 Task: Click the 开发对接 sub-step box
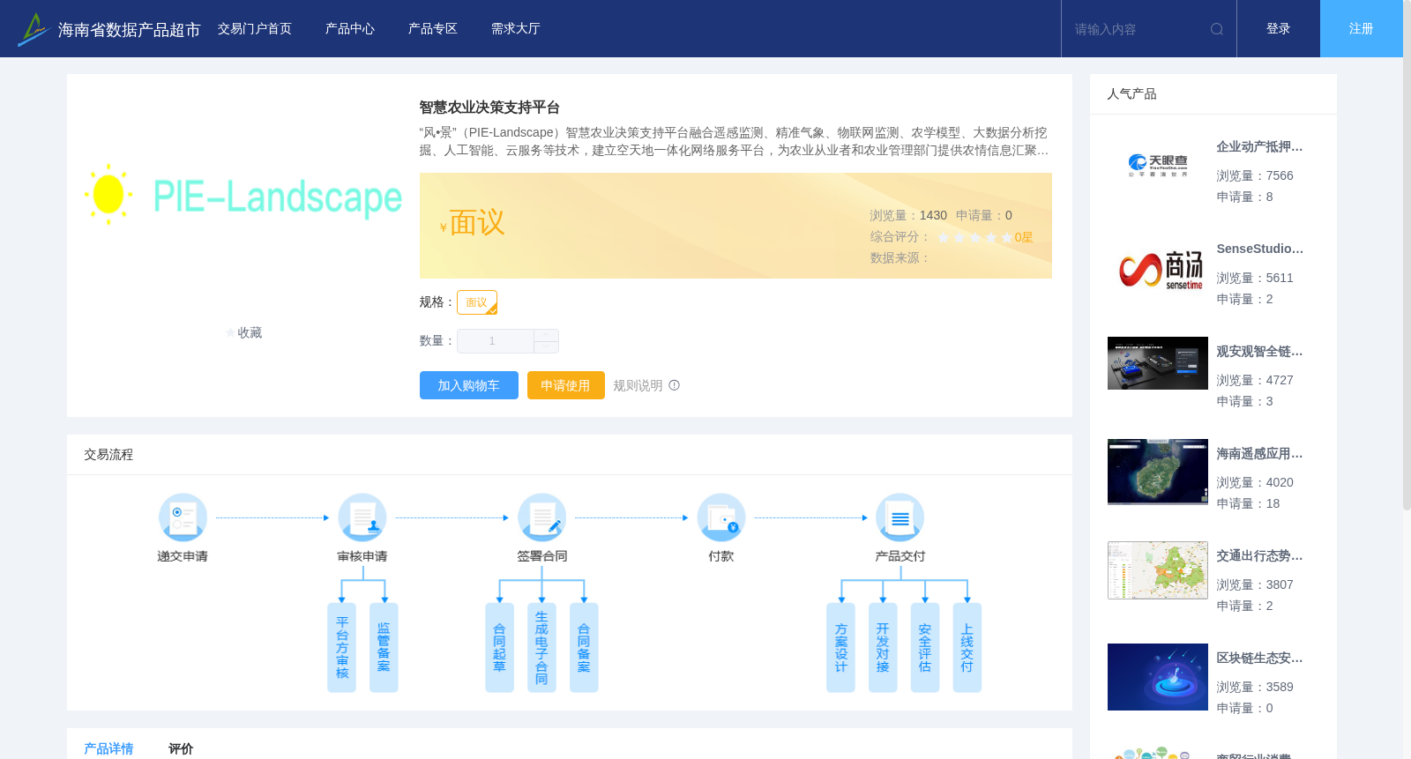tap(883, 648)
